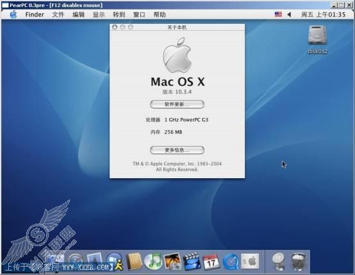Close the 关于本机 window

(x=115, y=27)
